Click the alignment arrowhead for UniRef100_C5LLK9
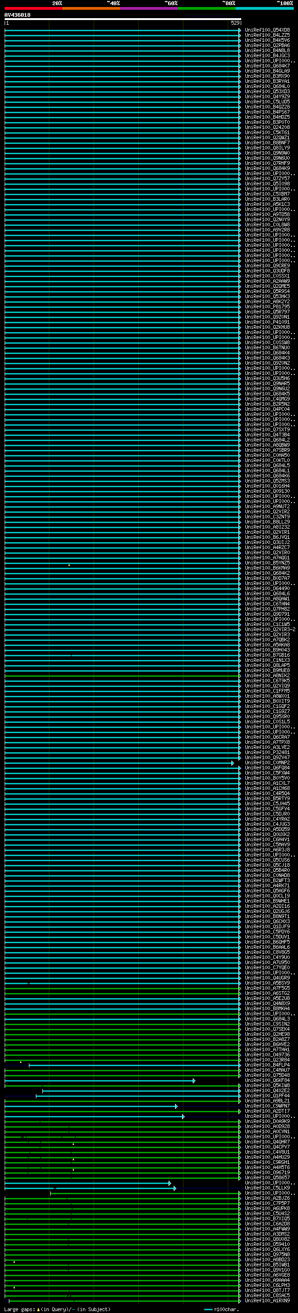The width and height of the screenshot is (298, 1313). click(x=175, y=1188)
